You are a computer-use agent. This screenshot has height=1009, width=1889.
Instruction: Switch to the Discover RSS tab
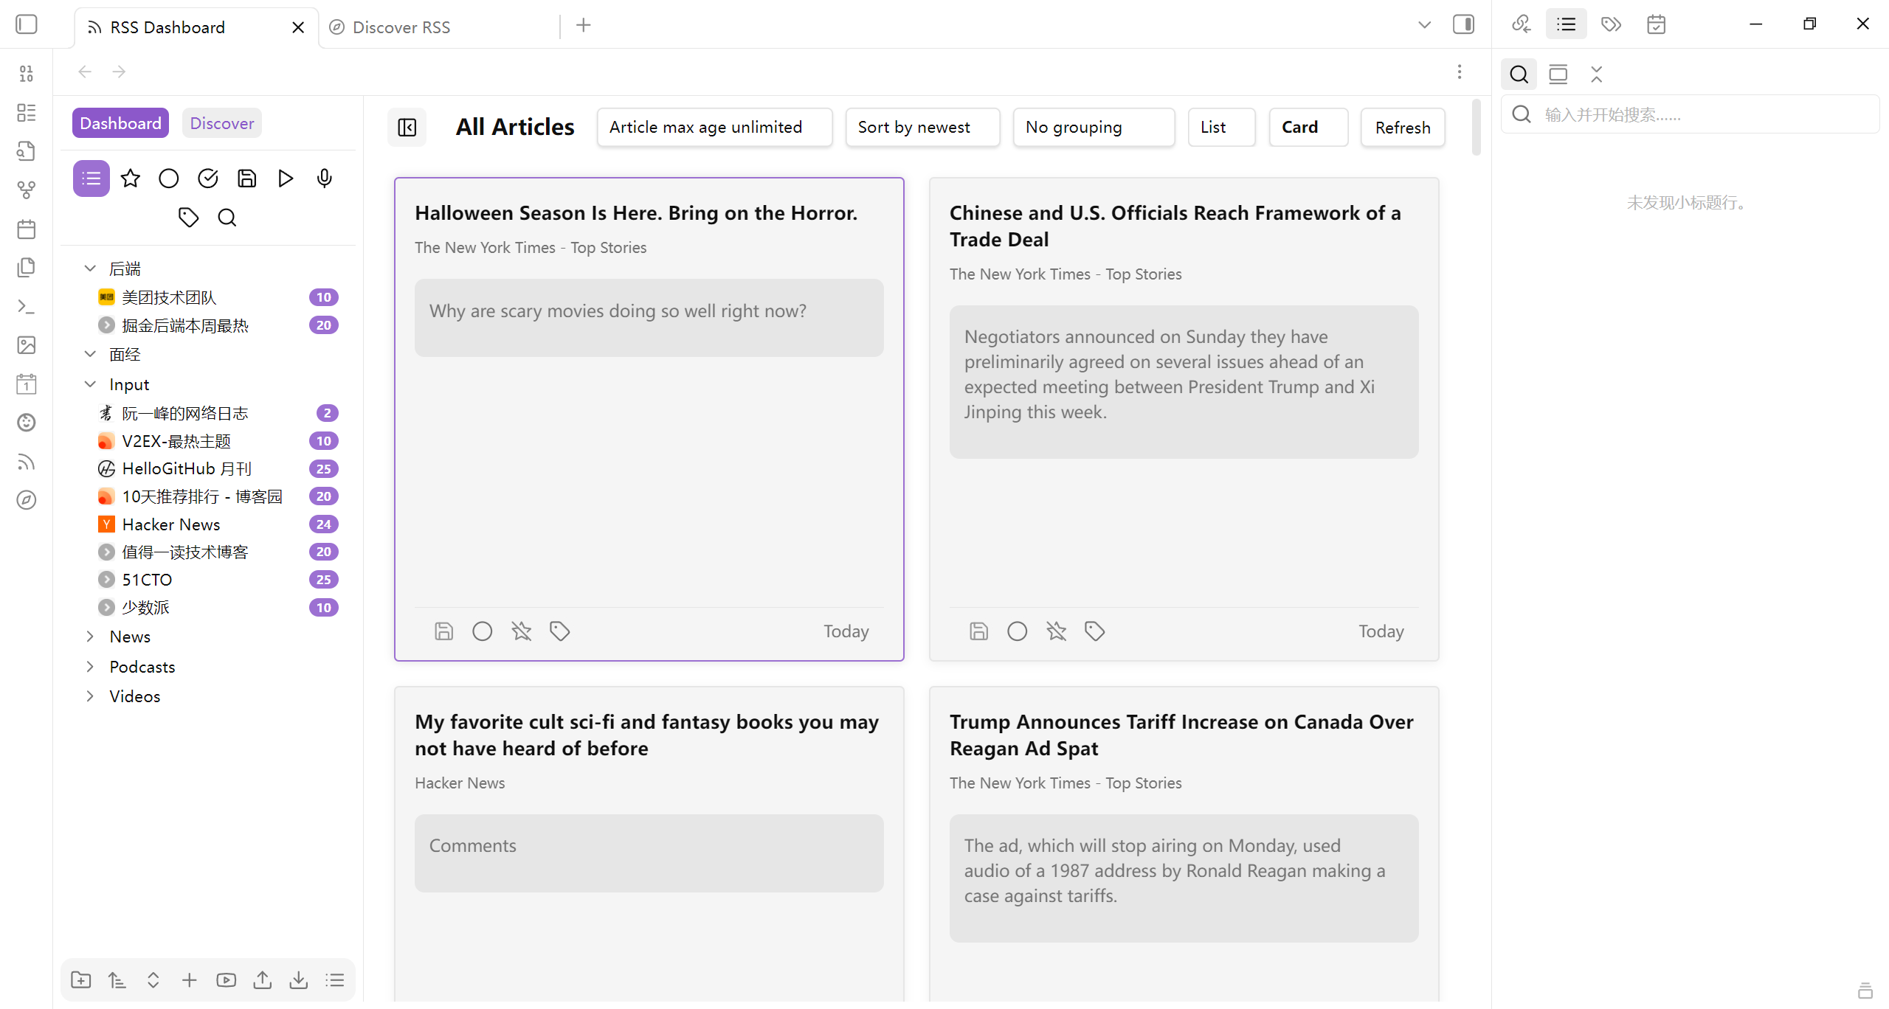tap(401, 27)
